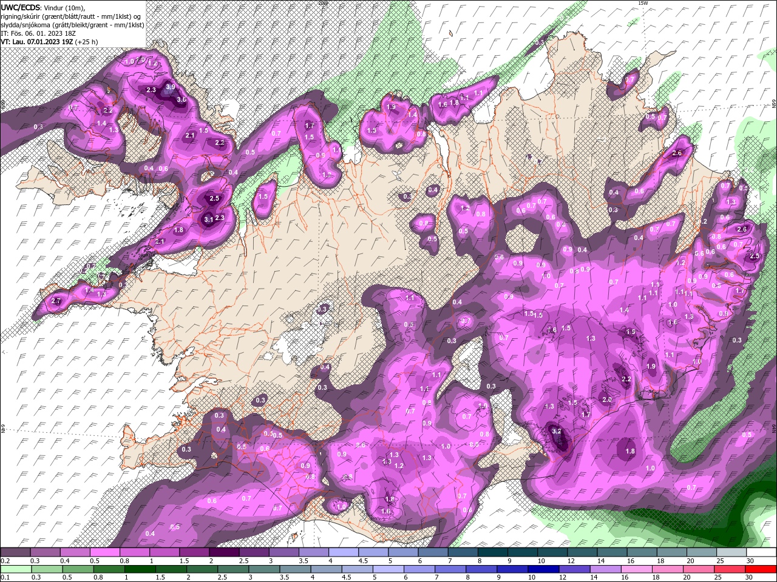The width and height of the screenshot is (777, 582).
Task: Select the light periwinkle 4 swatch, top row
Action: (343, 552)
